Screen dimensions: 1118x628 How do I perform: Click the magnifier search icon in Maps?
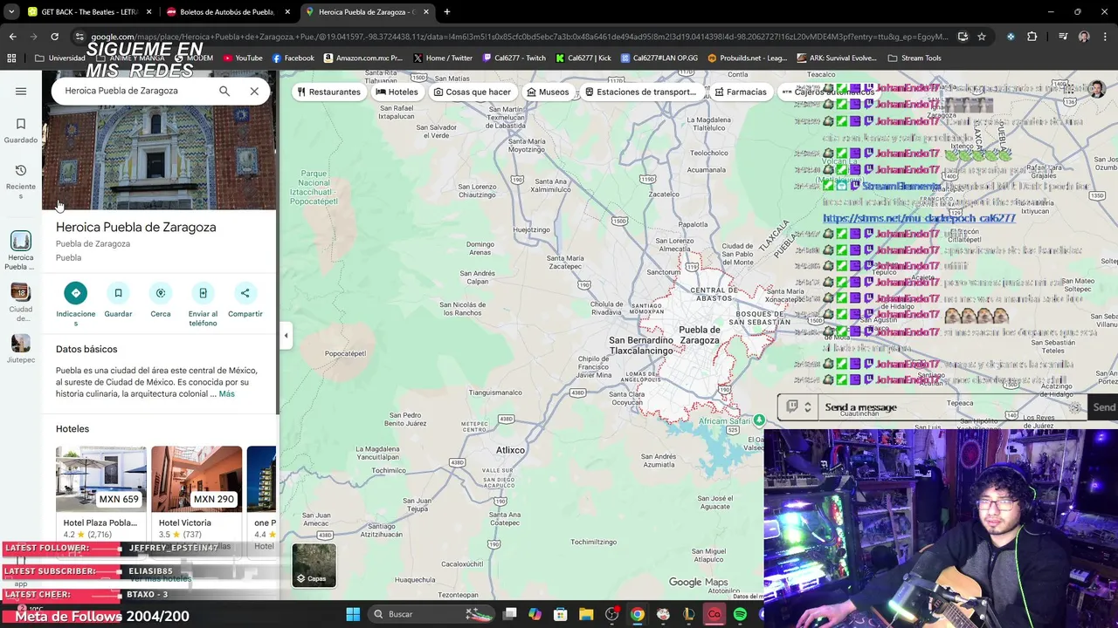[224, 91]
